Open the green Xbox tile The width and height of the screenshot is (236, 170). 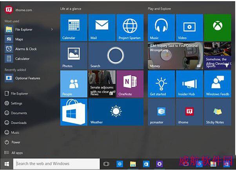click(x=218, y=28)
